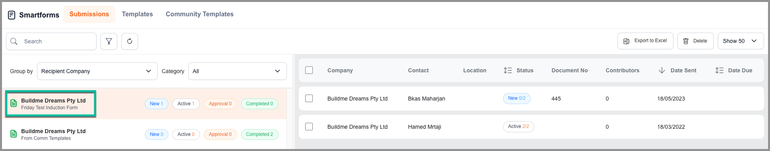This screenshot has height=151, width=770.
Task: Click the search magnifier icon
Action: pyautogui.click(x=14, y=41)
